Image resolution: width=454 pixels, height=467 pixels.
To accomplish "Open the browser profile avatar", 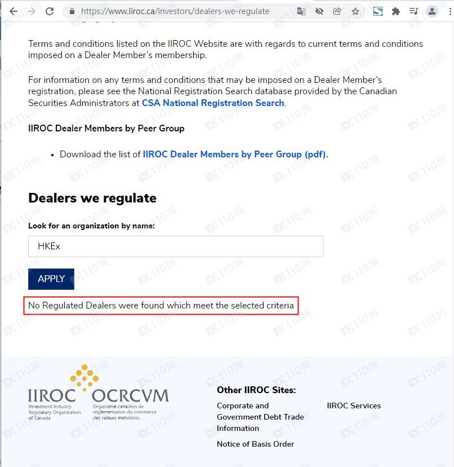I will 432,11.
